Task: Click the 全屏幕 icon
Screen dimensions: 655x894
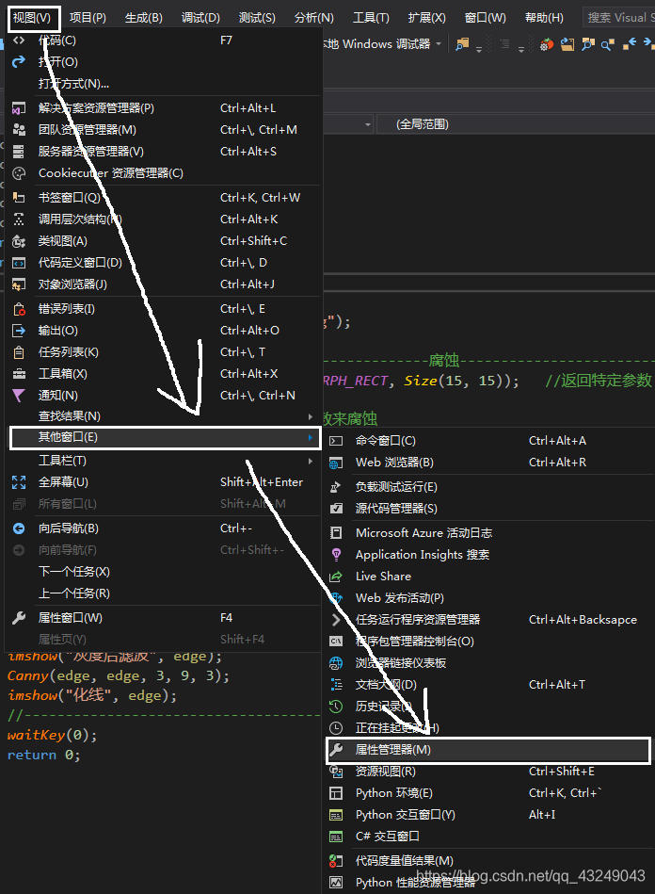Action: coord(19,481)
